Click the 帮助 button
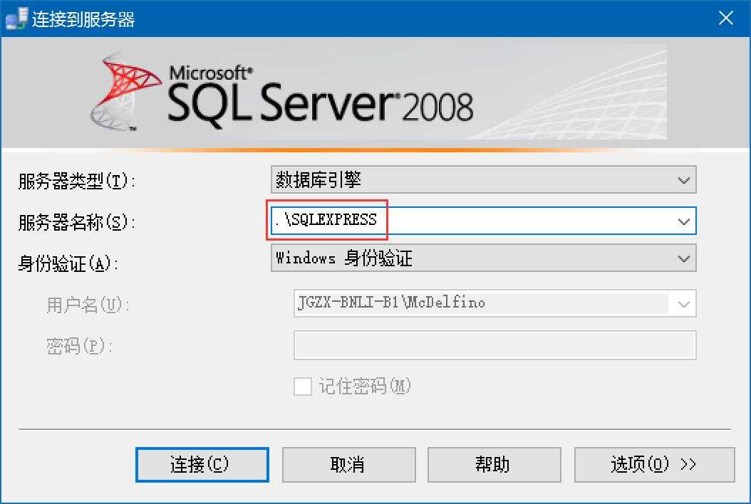This screenshot has width=751, height=504. tap(494, 464)
